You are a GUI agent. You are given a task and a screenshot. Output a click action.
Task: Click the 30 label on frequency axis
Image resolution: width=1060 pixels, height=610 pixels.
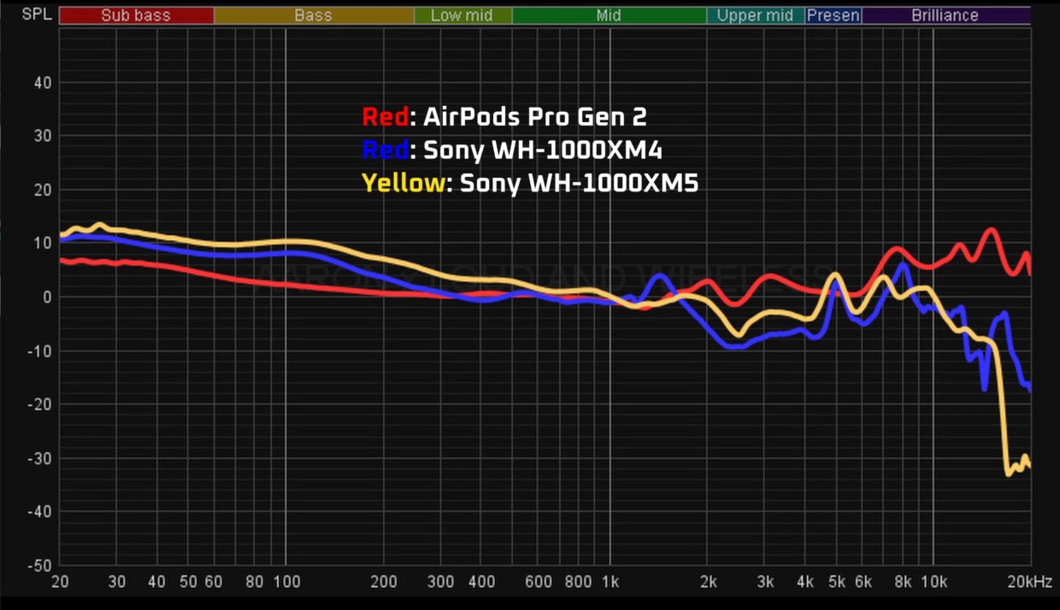click(117, 582)
